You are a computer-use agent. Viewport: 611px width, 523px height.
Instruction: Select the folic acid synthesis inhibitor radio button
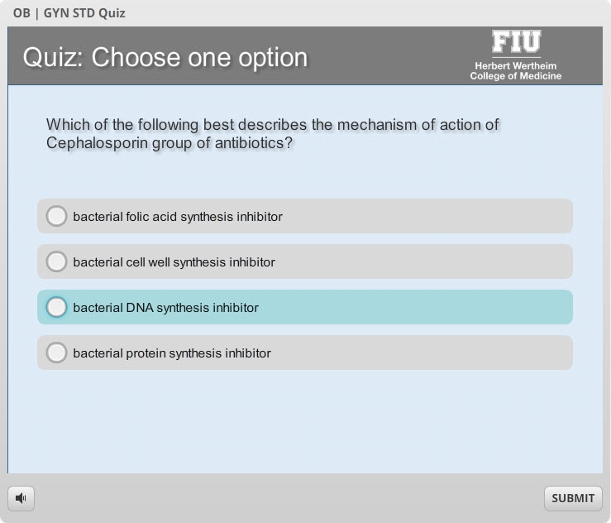point(56,216)
